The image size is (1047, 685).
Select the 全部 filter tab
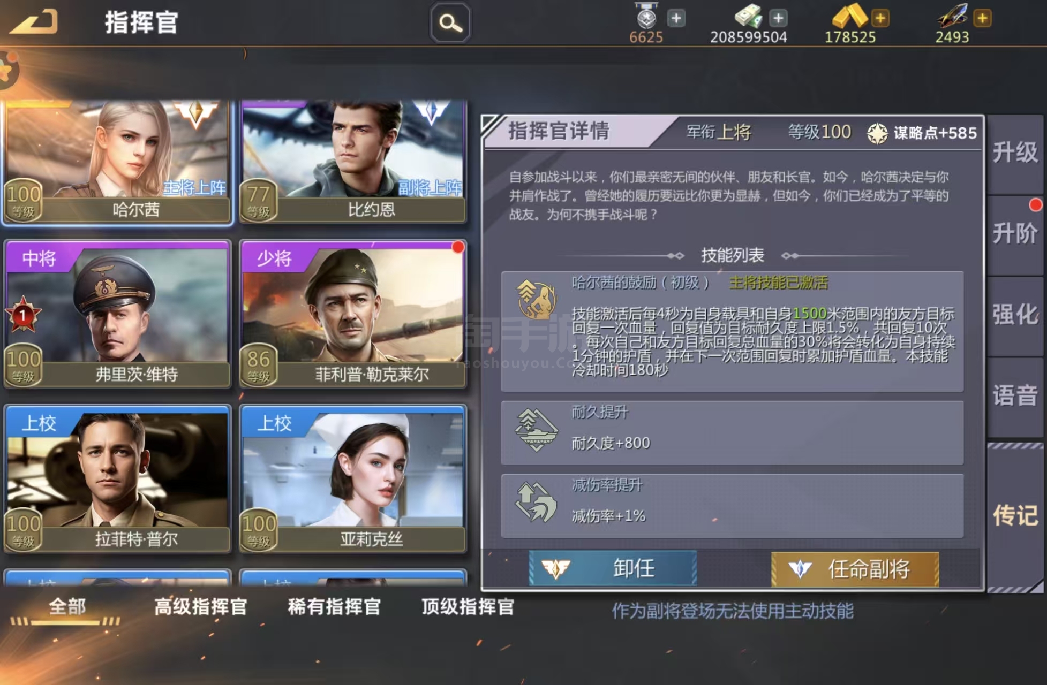click(67, 607)
